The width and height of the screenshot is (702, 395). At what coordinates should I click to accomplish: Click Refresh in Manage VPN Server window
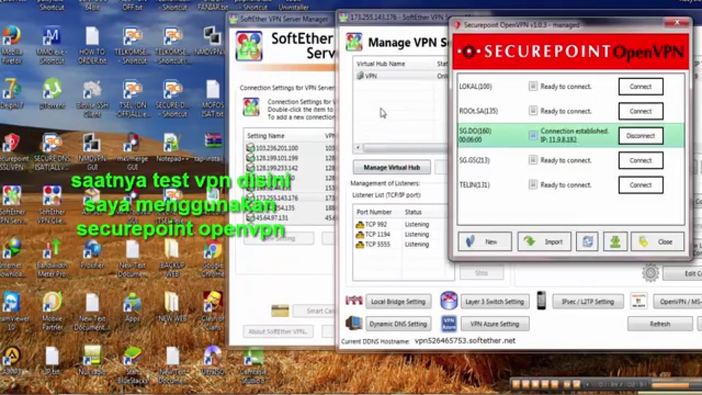[660, 324]
